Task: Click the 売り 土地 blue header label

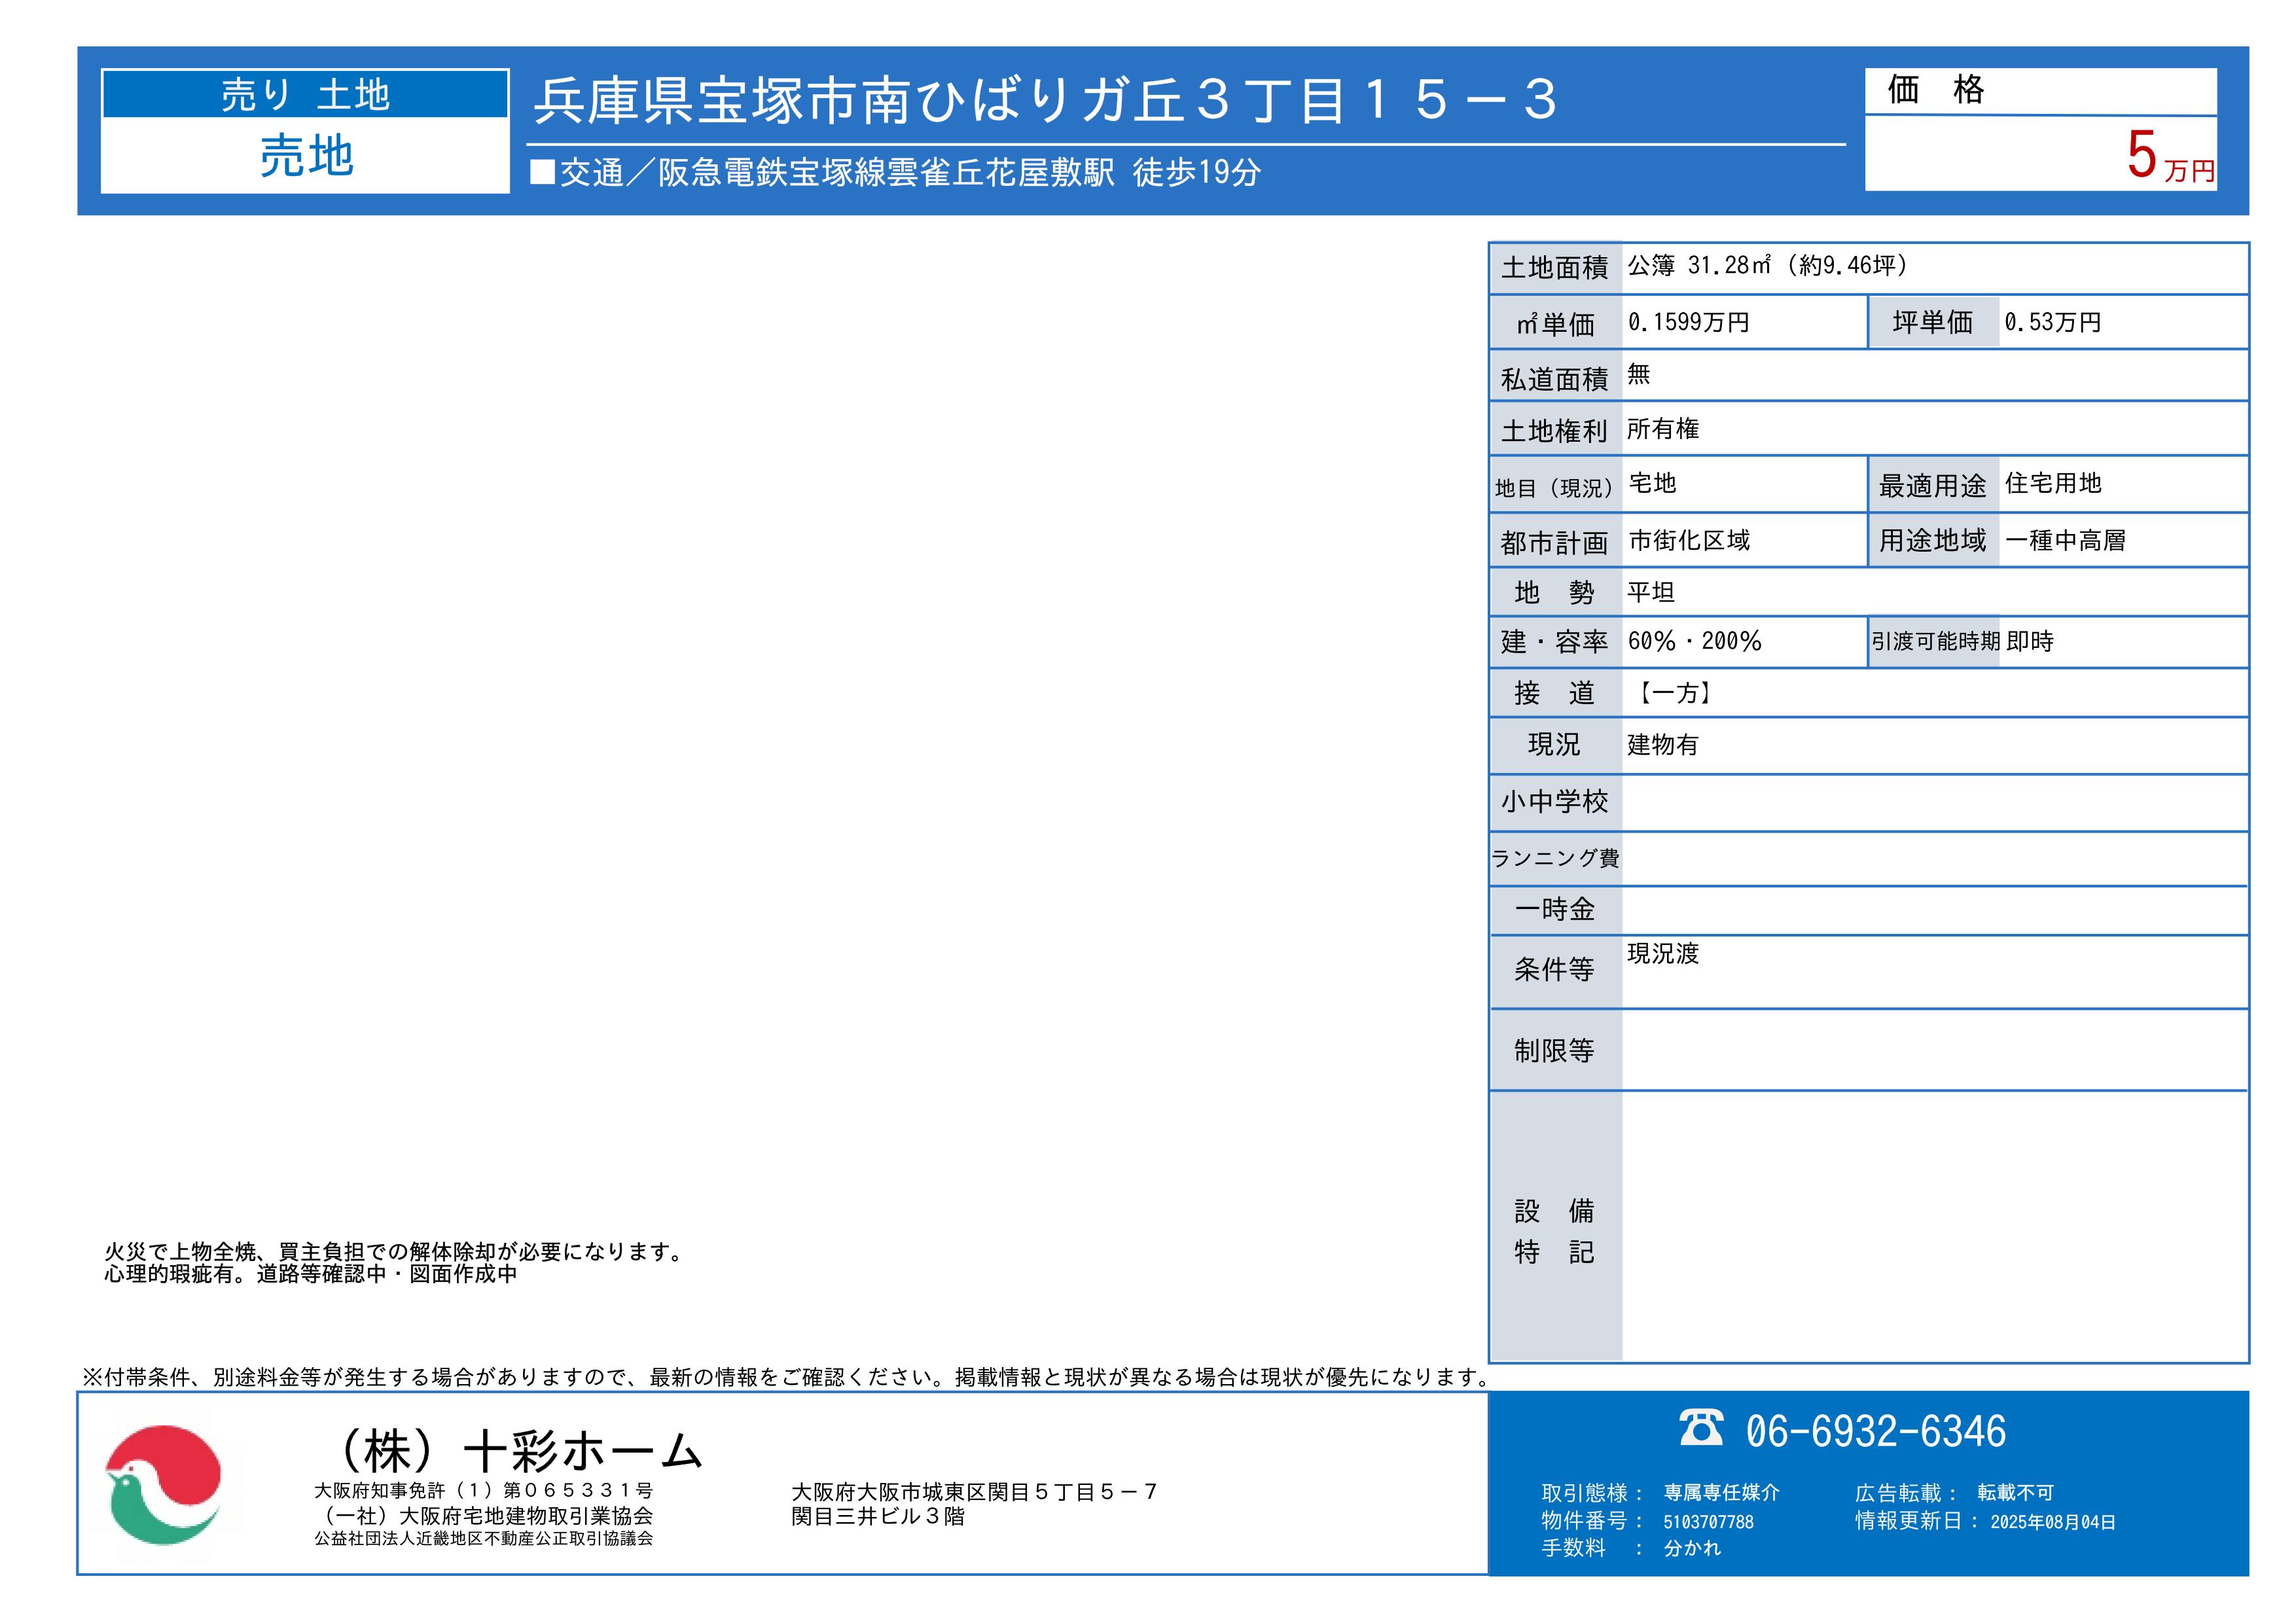Action: pos(305,95)
